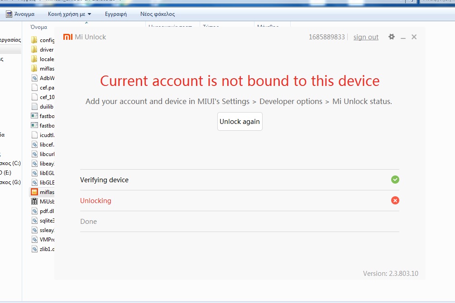Select the fastboot executable file icon

pyautogui.click(x=34, y=116)
